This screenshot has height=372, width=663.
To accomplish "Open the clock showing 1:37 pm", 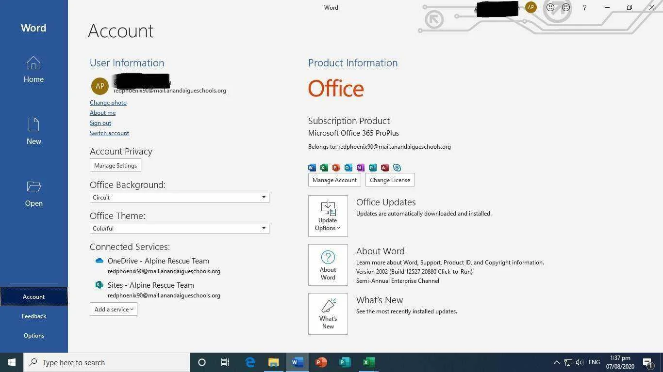I will (620, 362).
